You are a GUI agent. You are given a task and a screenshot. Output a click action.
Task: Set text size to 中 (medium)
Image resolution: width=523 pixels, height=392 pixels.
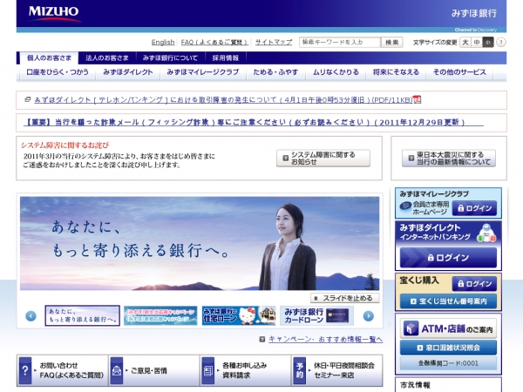(477, 43)
